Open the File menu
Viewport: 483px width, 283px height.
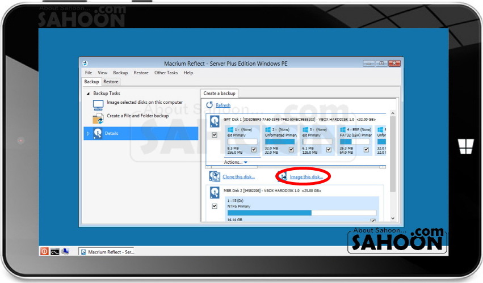point(89,73)
